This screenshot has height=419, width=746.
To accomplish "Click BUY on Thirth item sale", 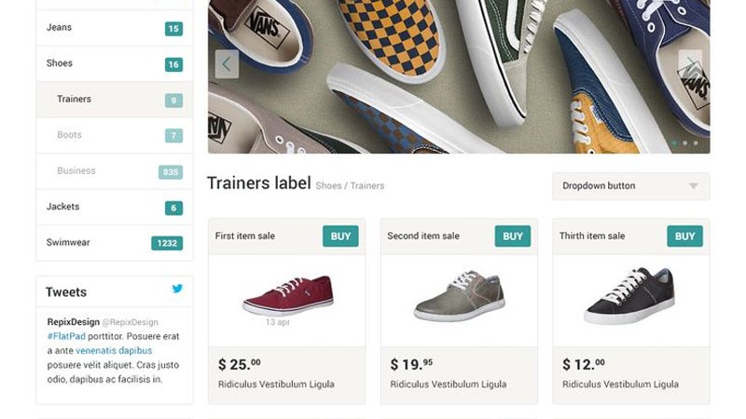I will pos(685,237).
